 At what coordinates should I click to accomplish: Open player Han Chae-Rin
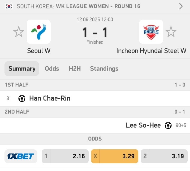pos(50,98)
